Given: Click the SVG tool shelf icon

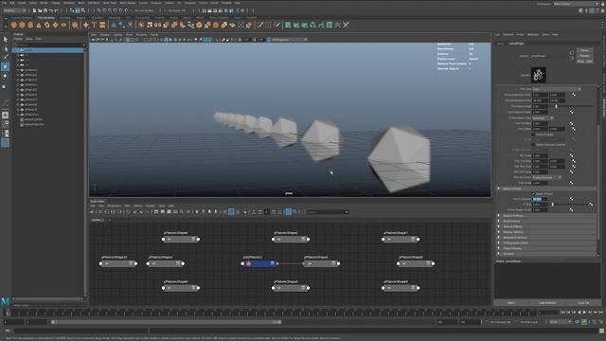Looking at the screenshot, I should (x=102, y=25).
